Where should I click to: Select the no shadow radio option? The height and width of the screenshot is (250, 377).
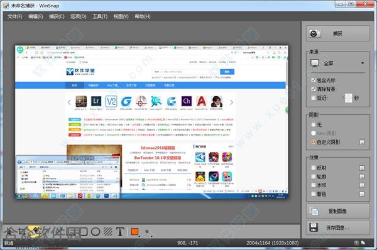(x=314, y=125)
